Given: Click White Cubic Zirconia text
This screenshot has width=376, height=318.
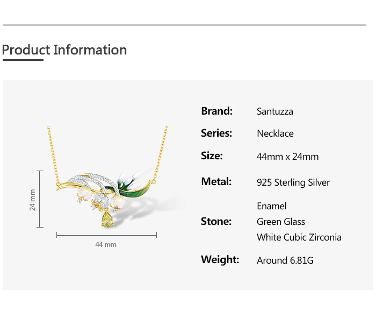Looking at the screenshot, I should pos(299,237).
